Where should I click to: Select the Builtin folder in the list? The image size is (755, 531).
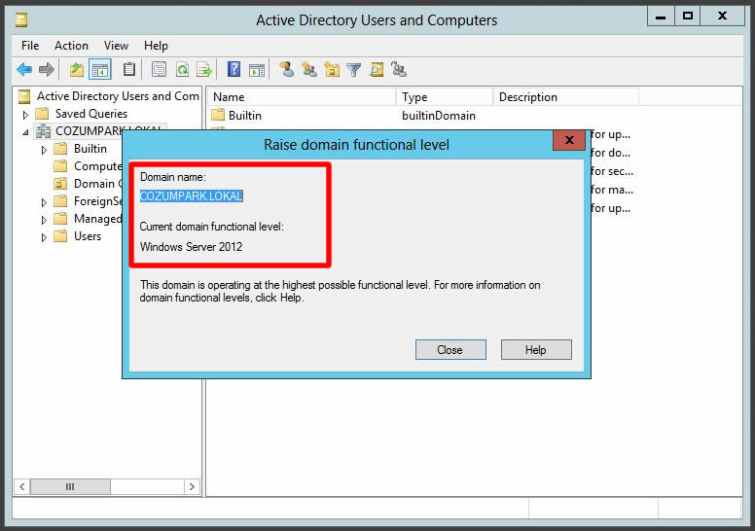[244, 116]
